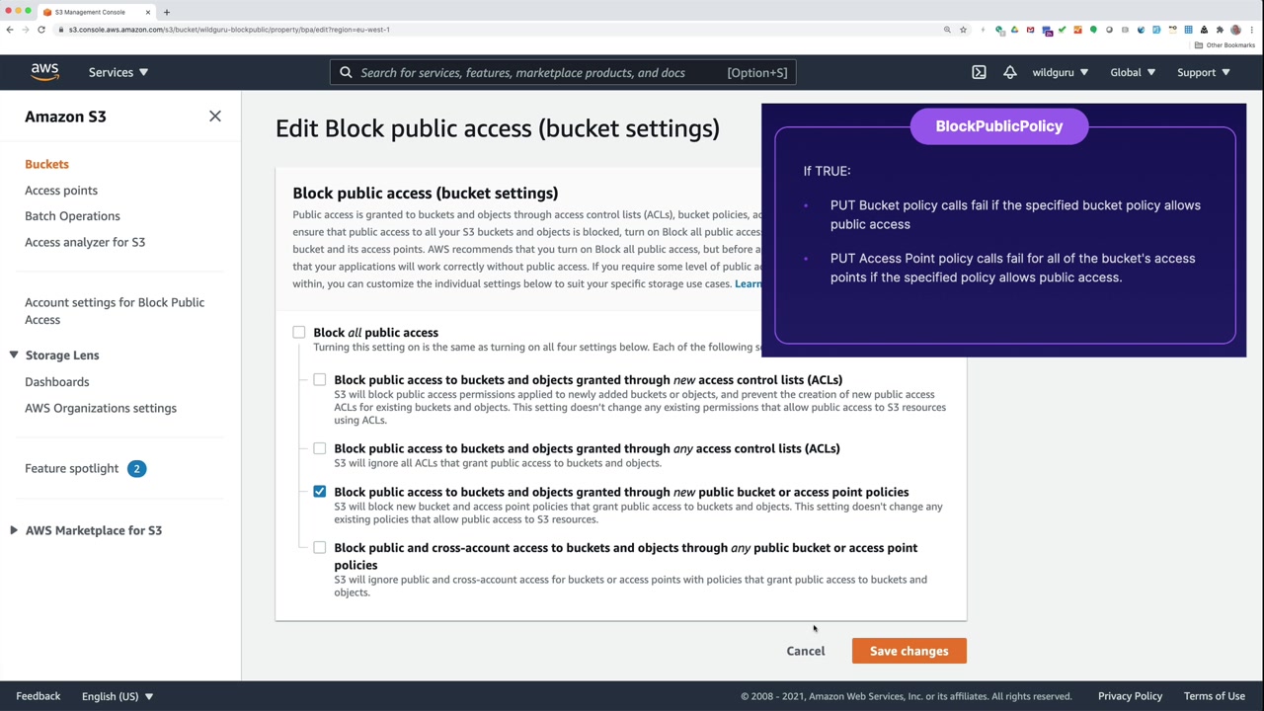Click the browser back arrow
Image resolution: width=1264 pixels, height=711 pixels.
[10, 30]
